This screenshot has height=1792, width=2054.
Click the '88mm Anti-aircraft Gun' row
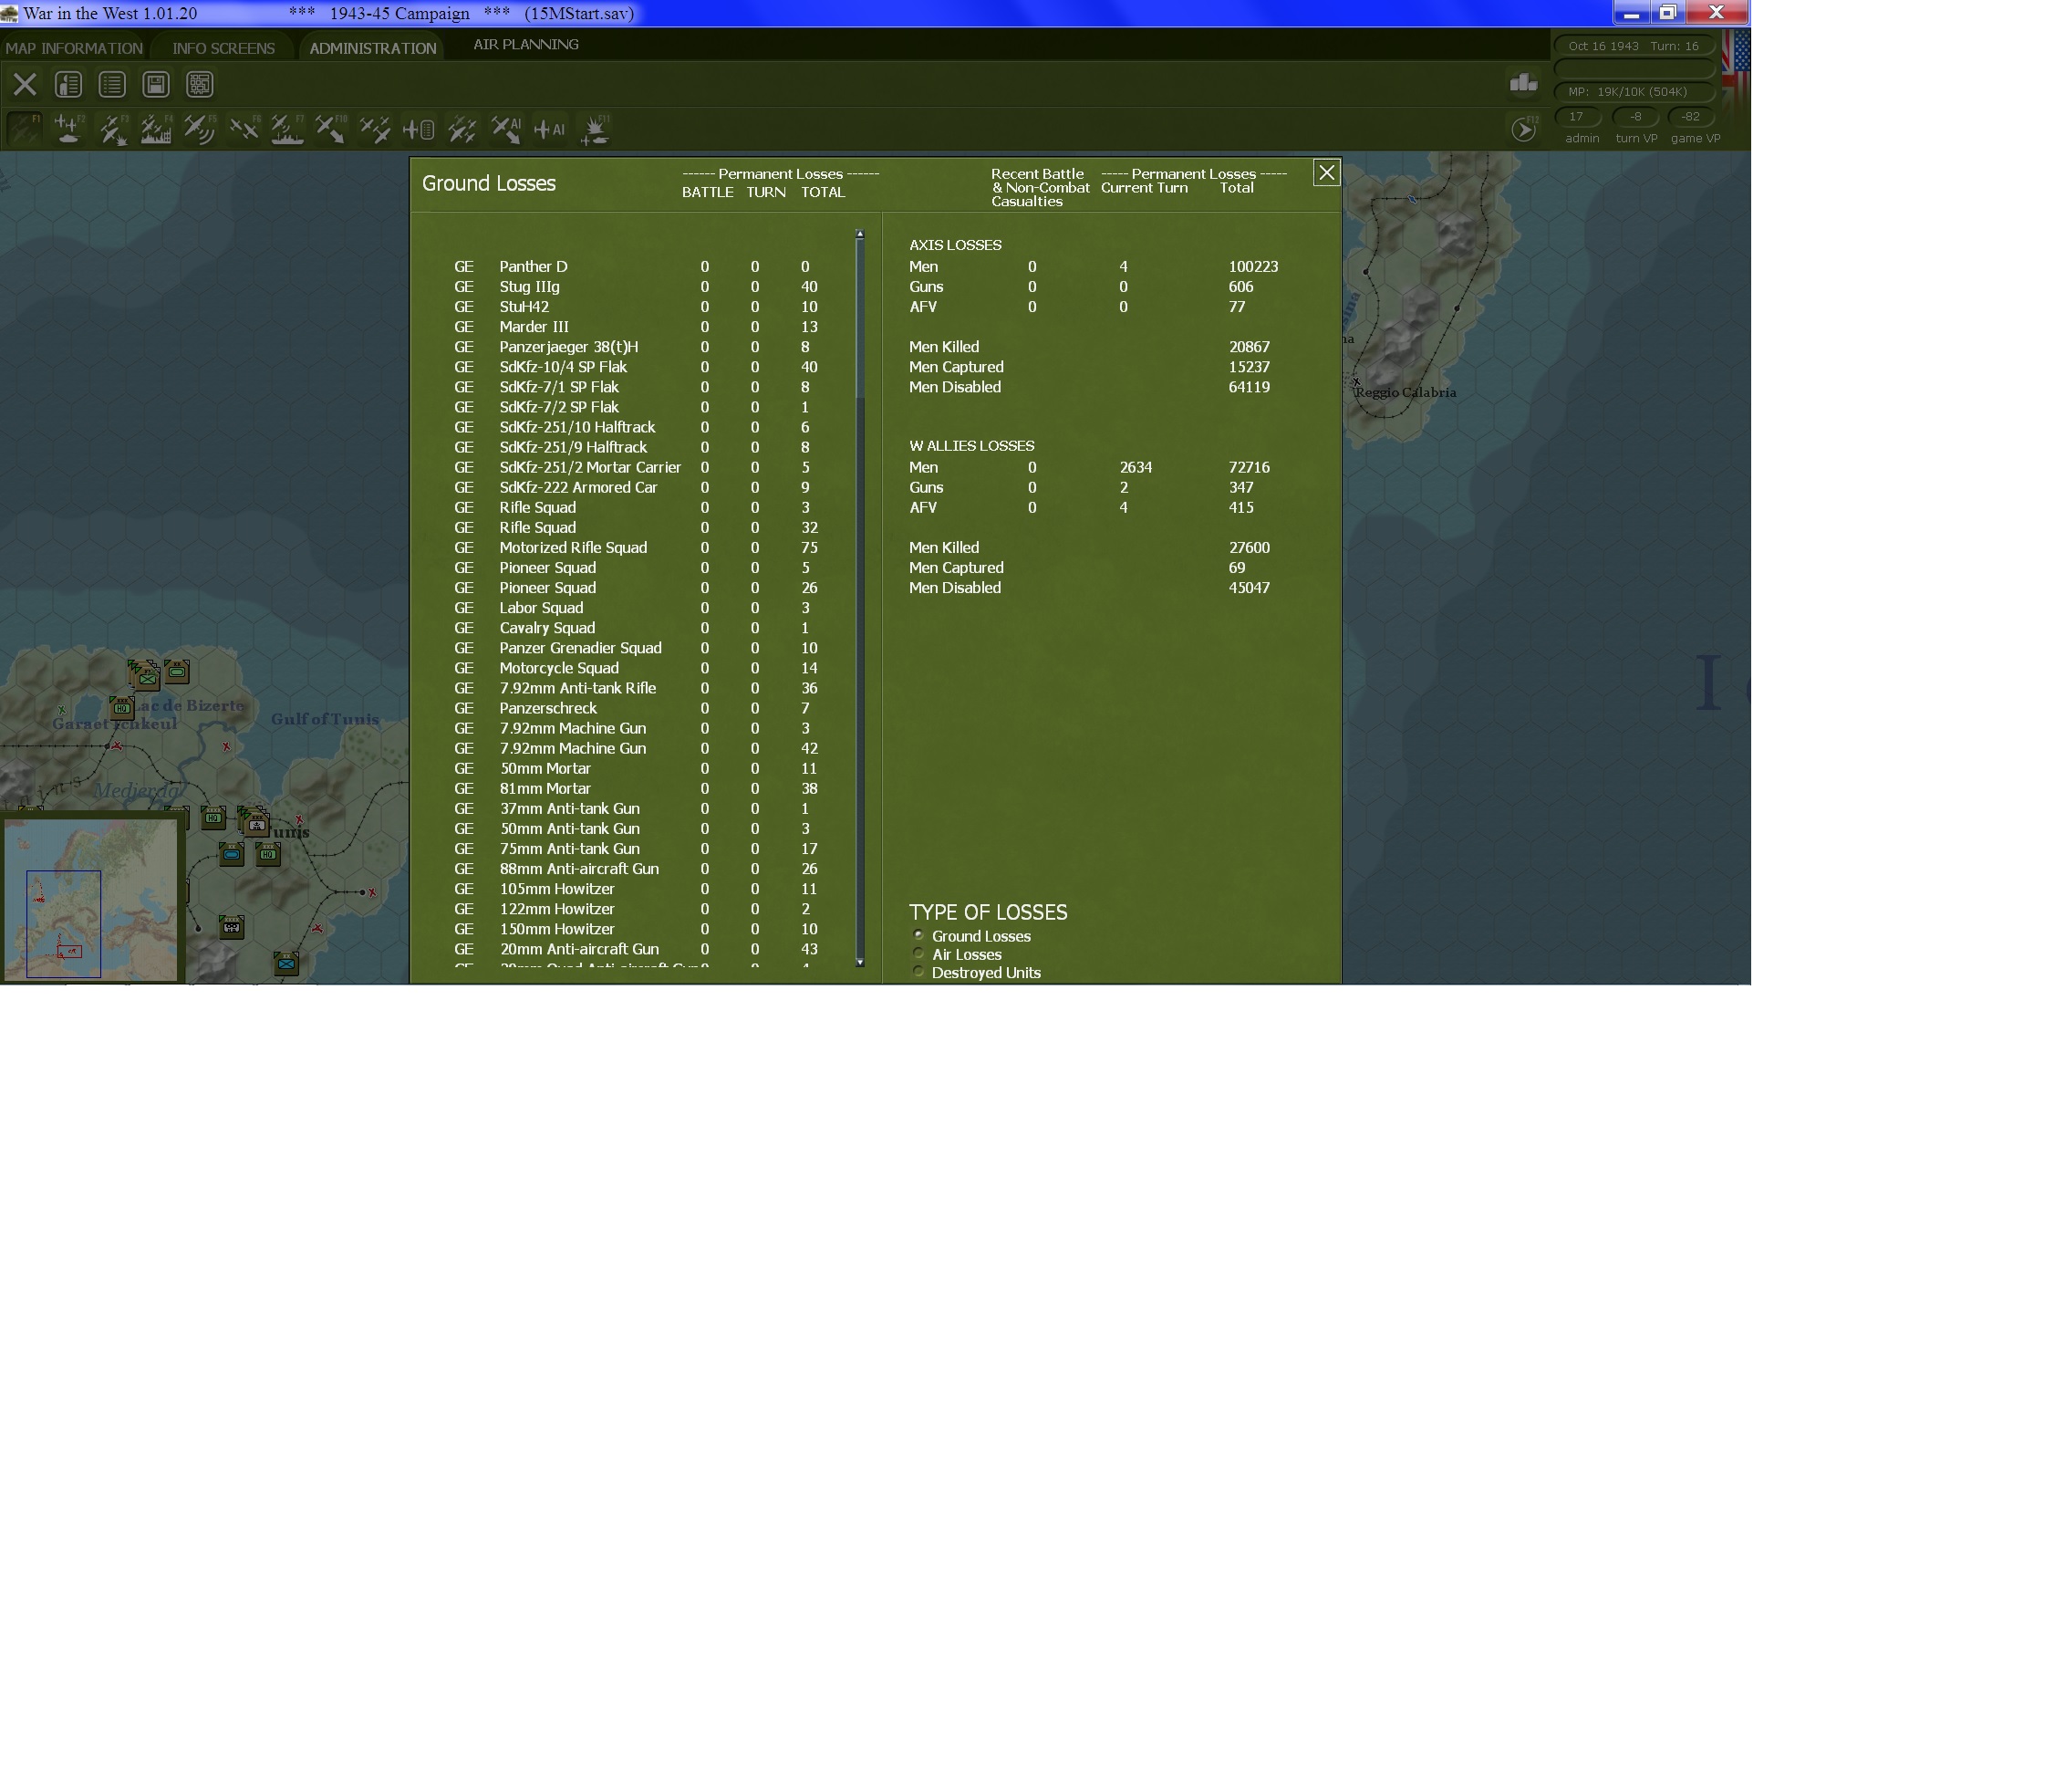click(636, 869)
